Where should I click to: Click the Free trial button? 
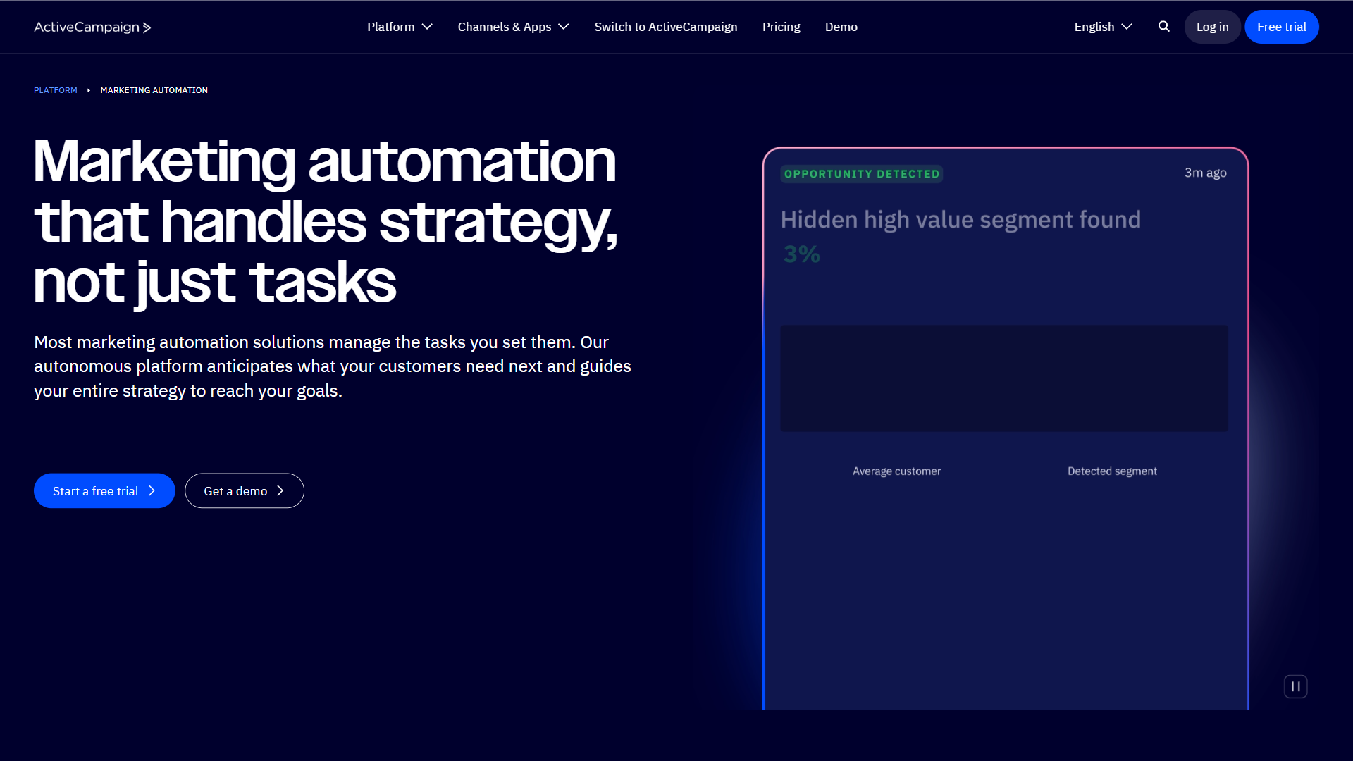pos(1281,27)
